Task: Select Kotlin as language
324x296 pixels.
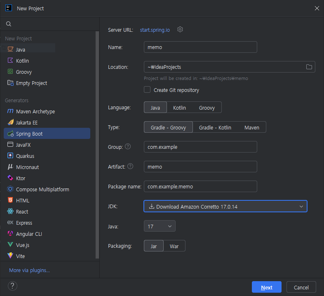Action: pos(179,108)
